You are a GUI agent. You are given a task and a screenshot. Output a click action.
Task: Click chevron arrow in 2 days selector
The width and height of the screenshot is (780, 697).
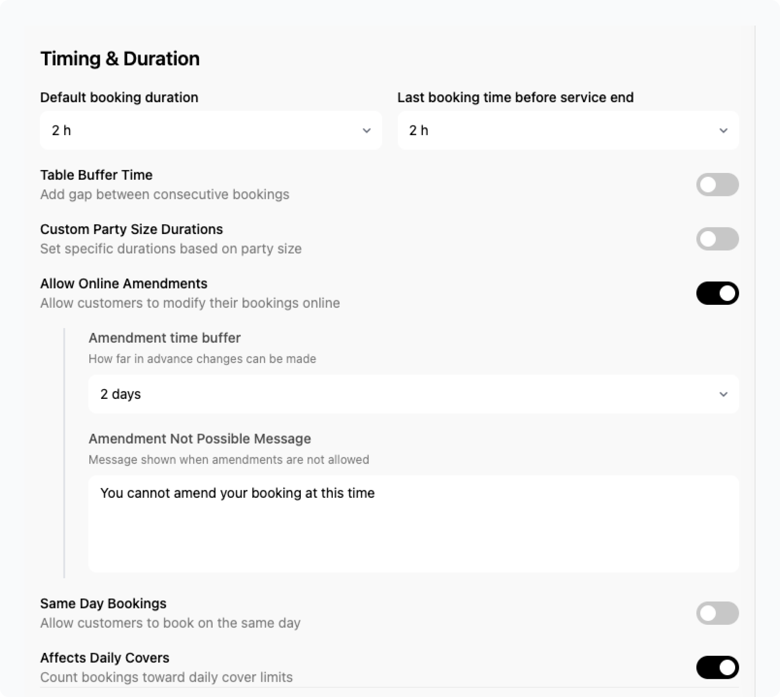(723, 394)
